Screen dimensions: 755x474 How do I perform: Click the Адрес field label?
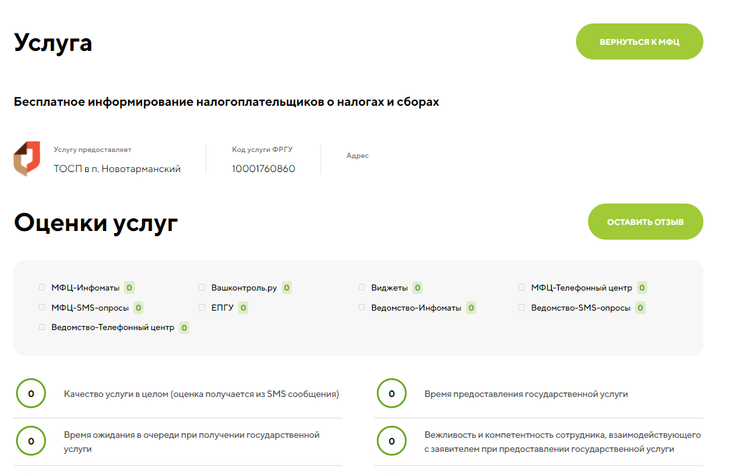point(357,156)
